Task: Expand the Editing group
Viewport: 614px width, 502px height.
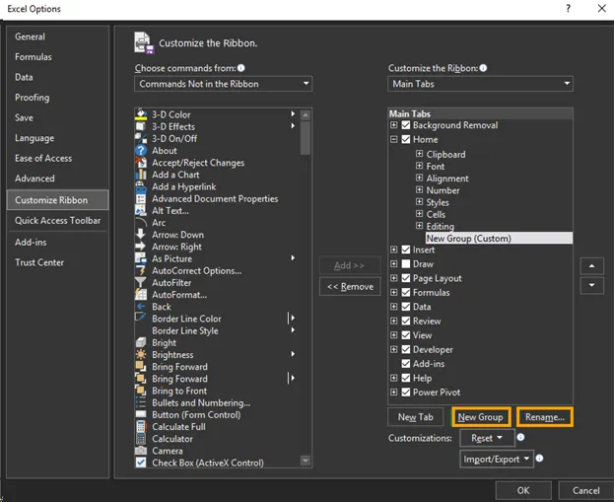Action: (x=420, y=226)
